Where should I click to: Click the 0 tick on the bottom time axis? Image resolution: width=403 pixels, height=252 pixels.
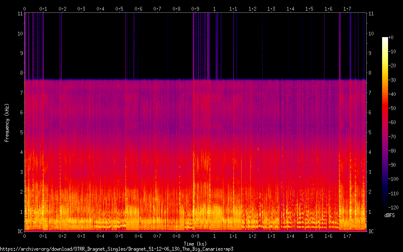coord(25,236)
